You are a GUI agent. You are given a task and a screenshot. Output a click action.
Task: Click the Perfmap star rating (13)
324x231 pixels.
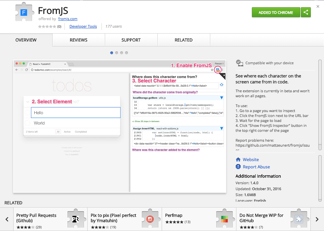[178, 222]
